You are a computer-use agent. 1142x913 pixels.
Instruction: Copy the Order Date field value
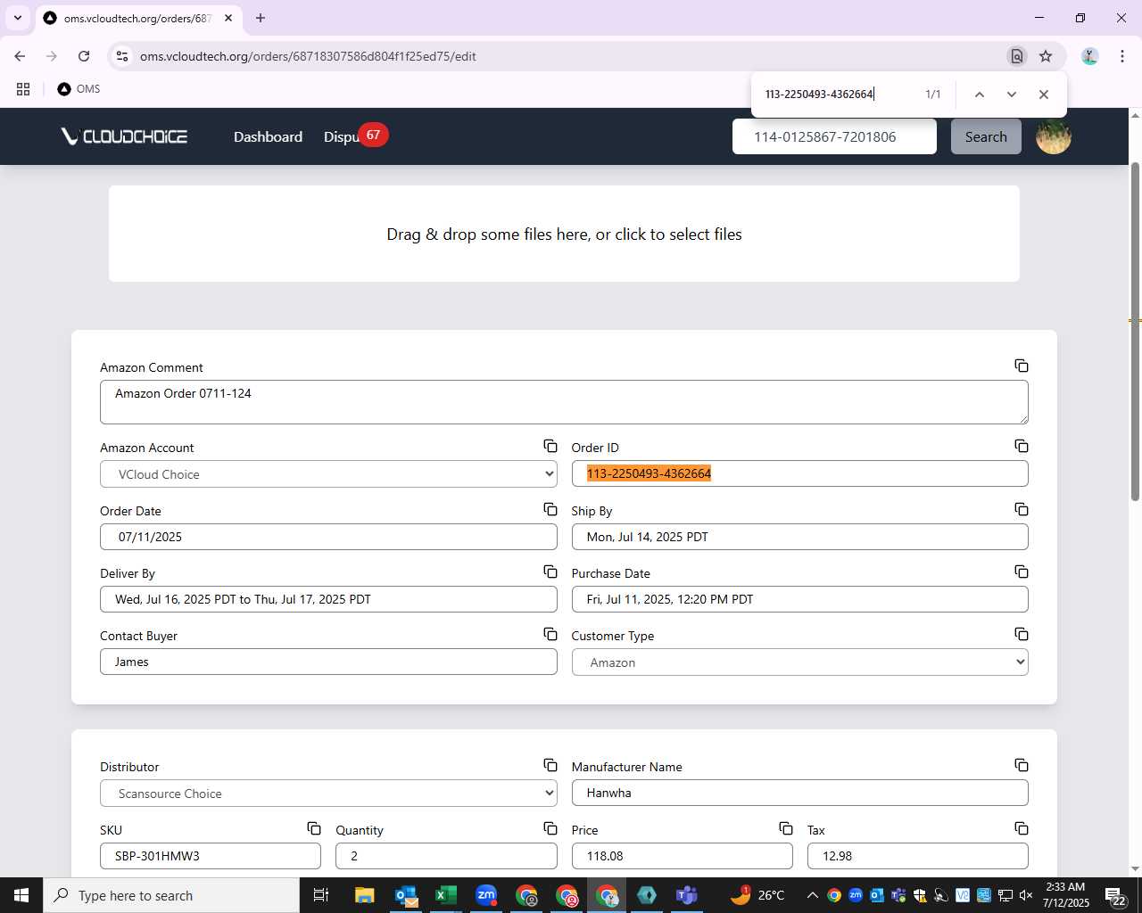[550, 509]
